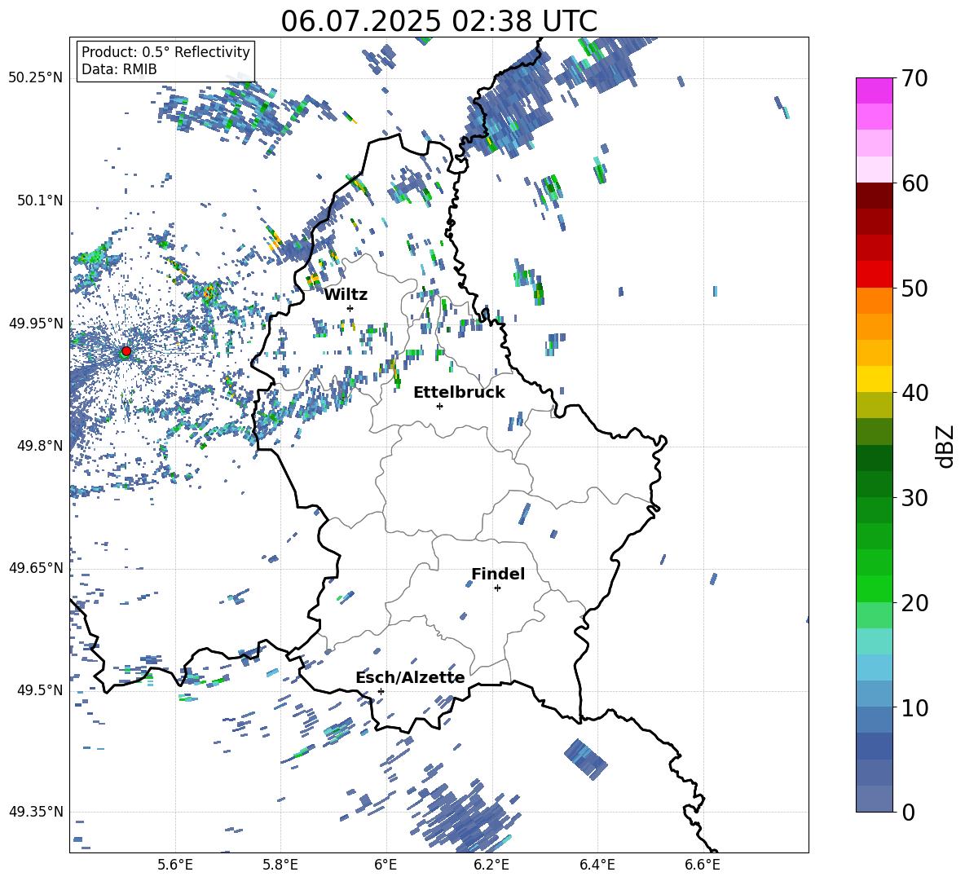Click the 'Data: RMIB' text
The width and height of the screenshot is (965, 881).
pyautogui.click(x=119, y=69)
